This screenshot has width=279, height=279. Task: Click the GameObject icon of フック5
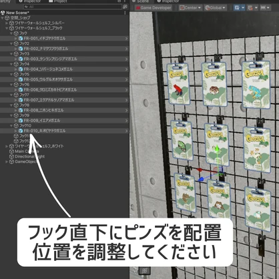(x=16, y=74)
